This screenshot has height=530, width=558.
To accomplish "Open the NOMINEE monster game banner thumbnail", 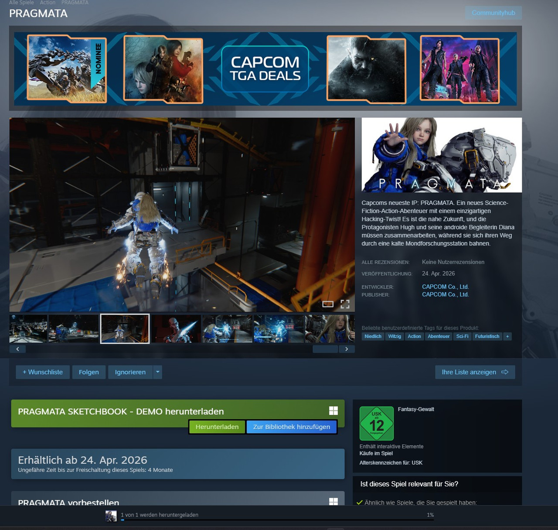I will pos(67,69).
